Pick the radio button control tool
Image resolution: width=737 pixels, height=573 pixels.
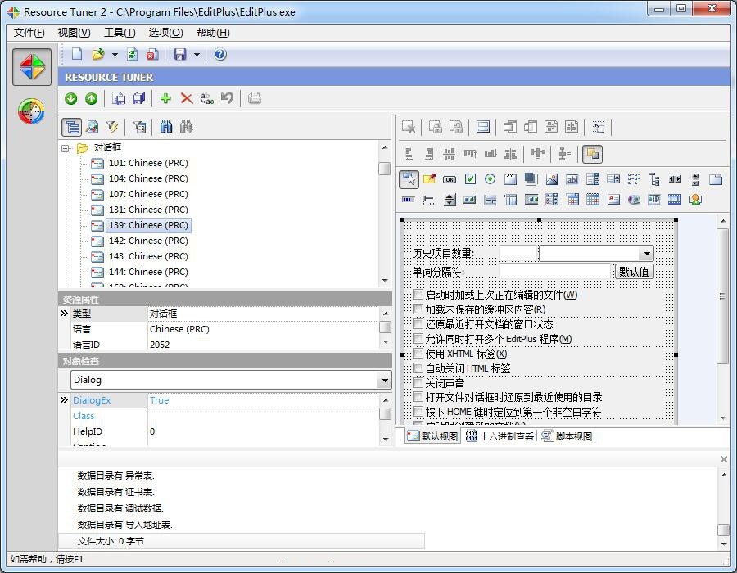tap(491, 179)
